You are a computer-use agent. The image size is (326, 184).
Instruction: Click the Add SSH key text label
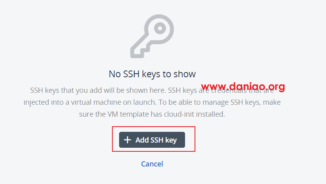(156, 140)
